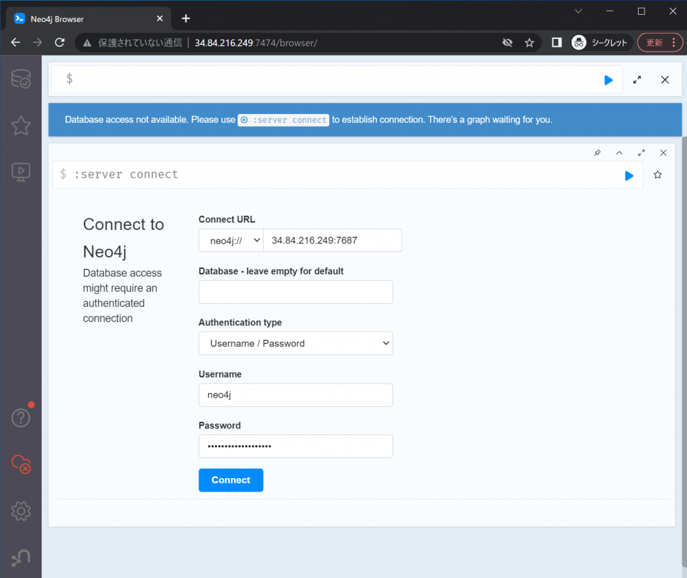Save :server connect as favorite

[x=657, y=175]
